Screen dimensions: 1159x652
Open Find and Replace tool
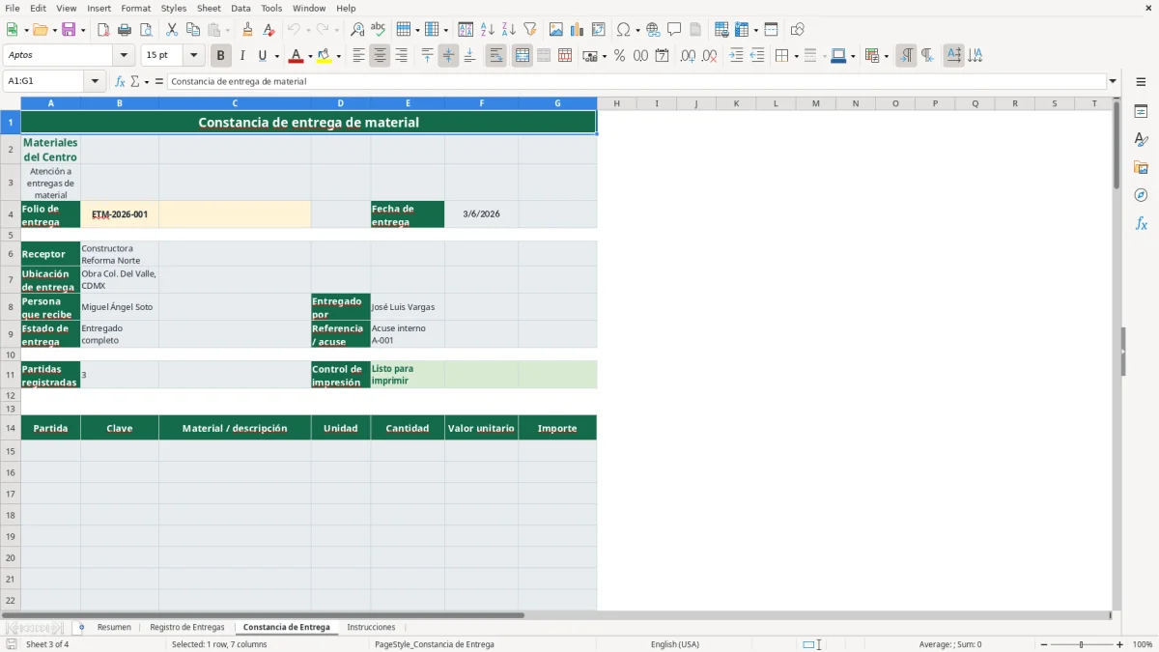click(357, 30)
